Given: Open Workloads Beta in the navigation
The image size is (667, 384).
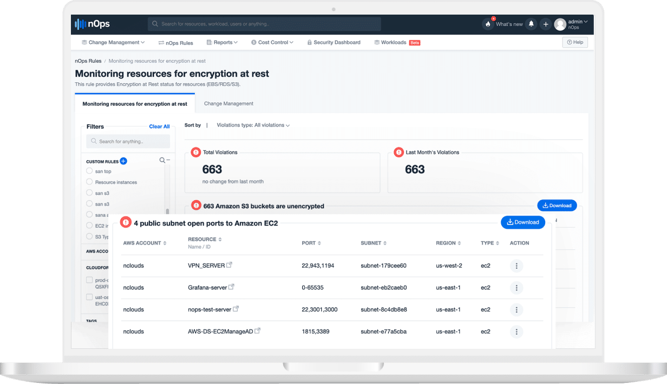Looking at the screenshot, I should pos(397,42).
